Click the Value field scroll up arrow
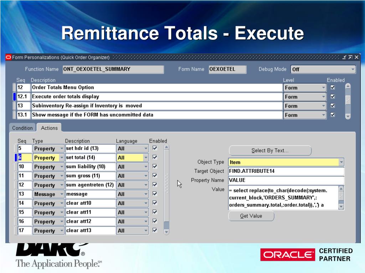 (x=341, y=188)
